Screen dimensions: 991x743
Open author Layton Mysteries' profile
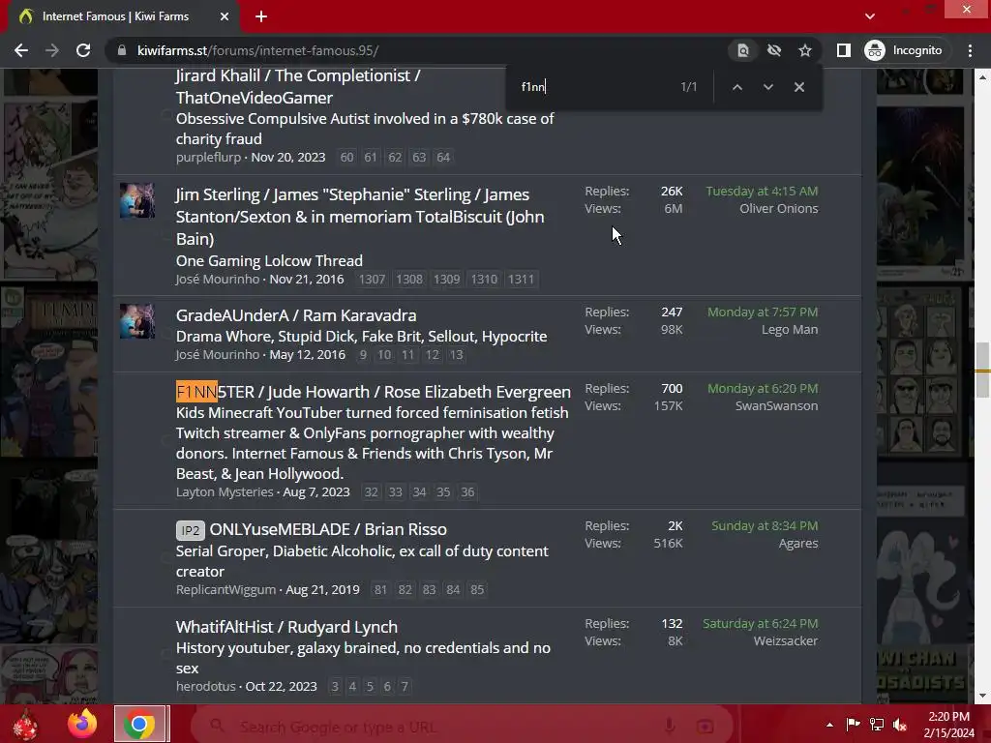tap(225, 492)
